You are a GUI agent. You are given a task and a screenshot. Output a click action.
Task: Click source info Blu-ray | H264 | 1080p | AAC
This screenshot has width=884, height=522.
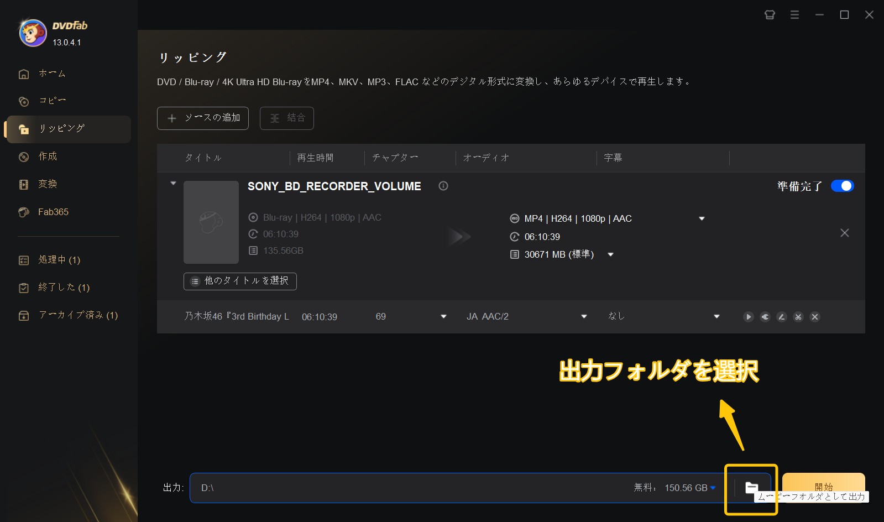tap(322, 218)
